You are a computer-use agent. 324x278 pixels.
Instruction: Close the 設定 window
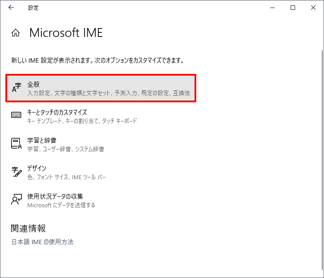(313, 8)
